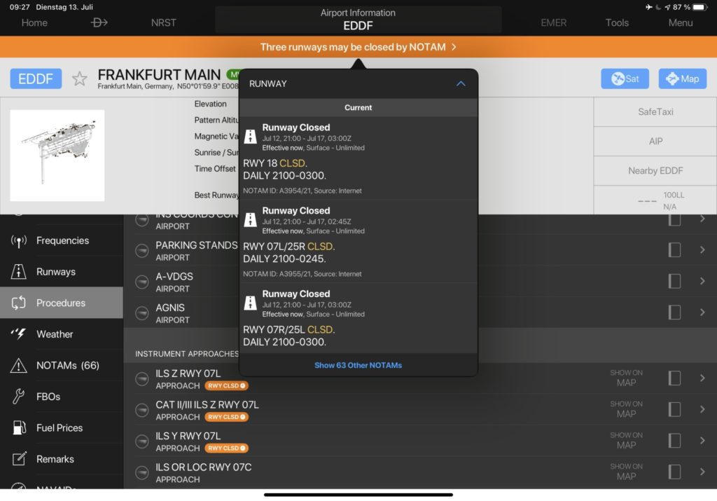Go to Home tab

point(34,22)
